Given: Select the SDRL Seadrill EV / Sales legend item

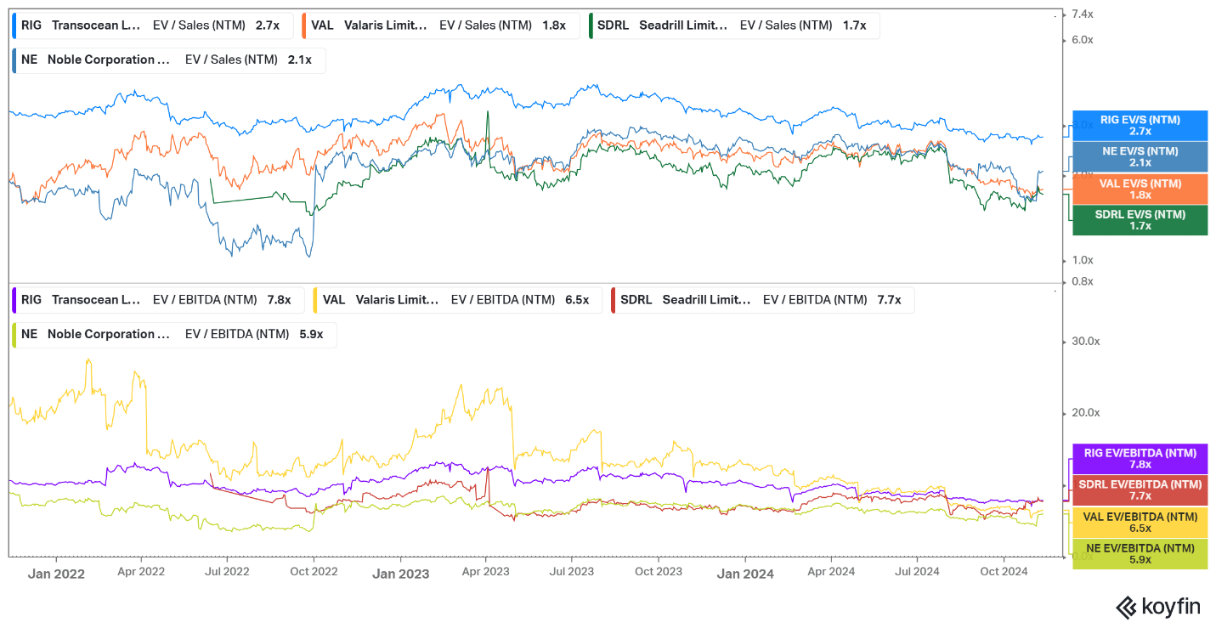Looking at the screenshot, I should pyautogui.click(x=733, y=25).
